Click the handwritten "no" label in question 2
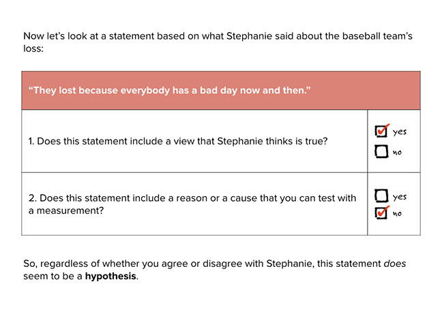This screenshot has height=331, width=442. click(397, 214)
